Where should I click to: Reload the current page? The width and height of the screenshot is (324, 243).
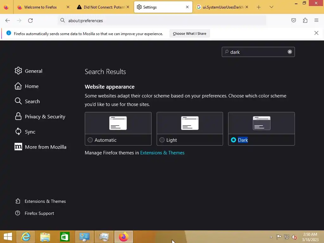pyautogui.click(x=30, y=21)
